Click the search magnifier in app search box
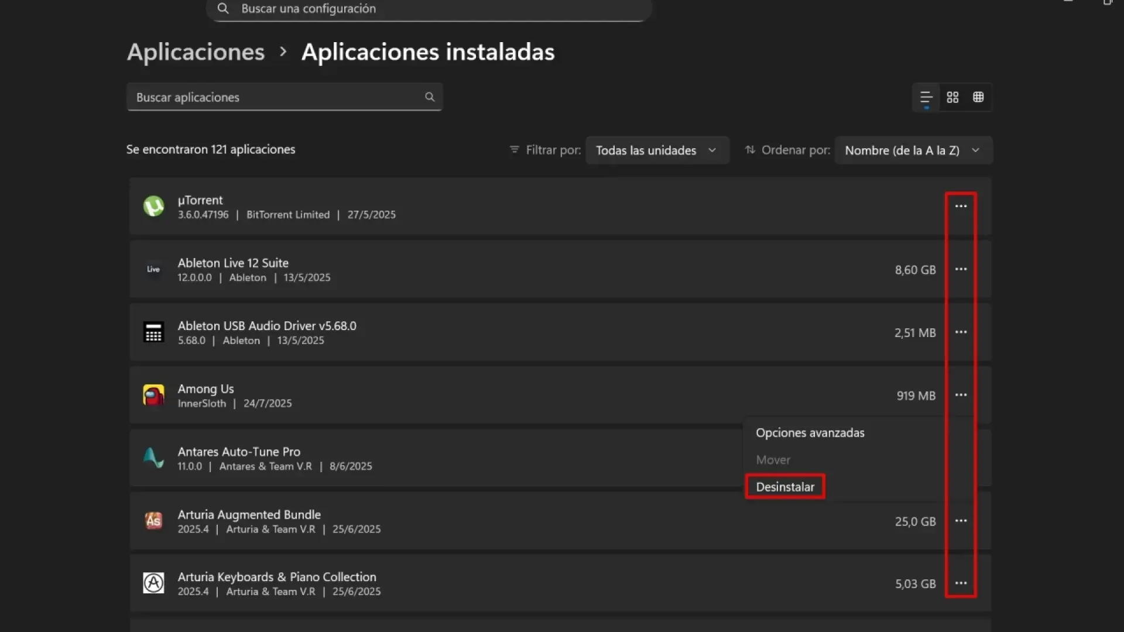Screen dimensions: 1124x632 pos(430,97)
